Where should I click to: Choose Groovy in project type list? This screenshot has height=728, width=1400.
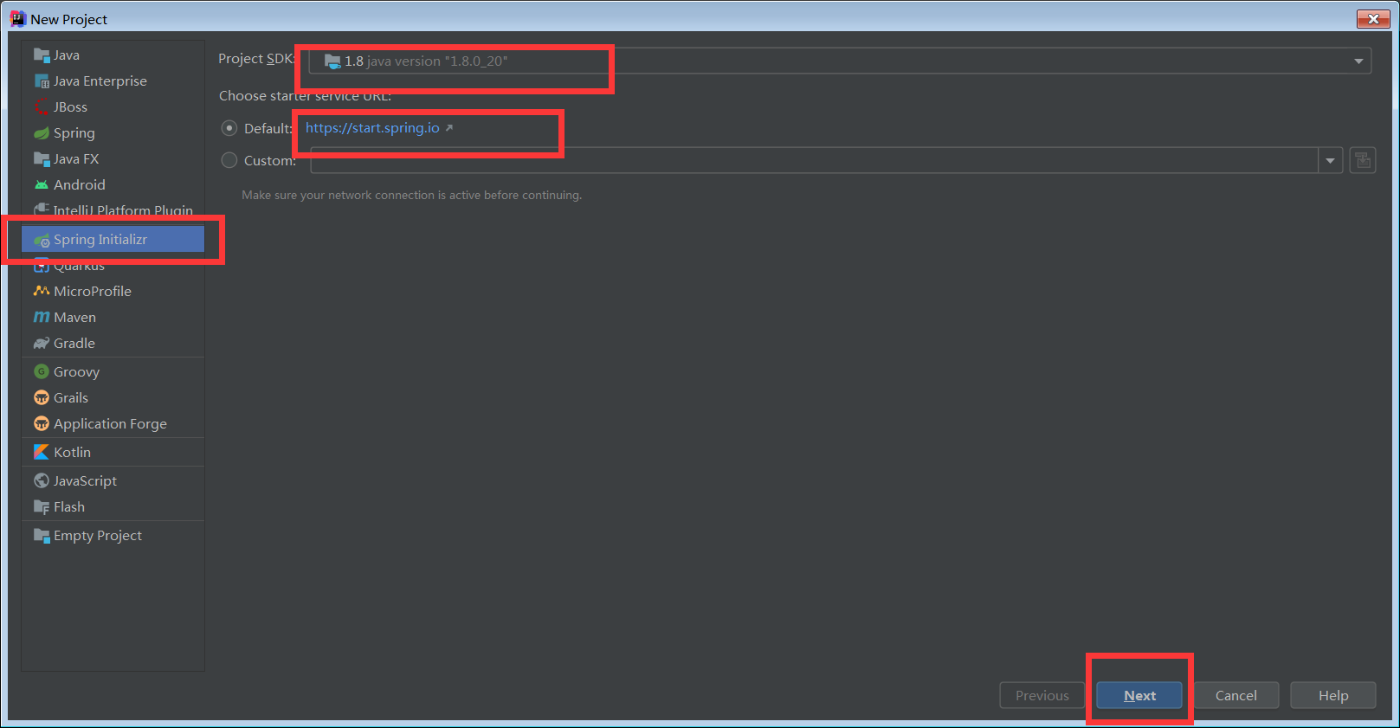coord(113,372)
